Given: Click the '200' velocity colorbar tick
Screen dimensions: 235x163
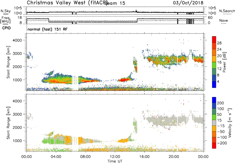Looking at the screenshot, I should tap(221, 103).
